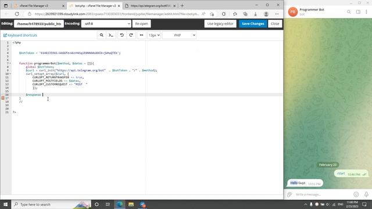
Task: Open File Explorer from taskbar
Action: [x=131, y=204]
